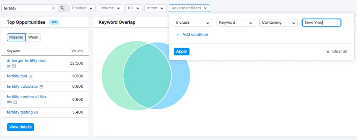Image resolution: width=357 pixels, height=140 pixels.
Task: Click the magnifying glass search button
Action: coord(62,8)
